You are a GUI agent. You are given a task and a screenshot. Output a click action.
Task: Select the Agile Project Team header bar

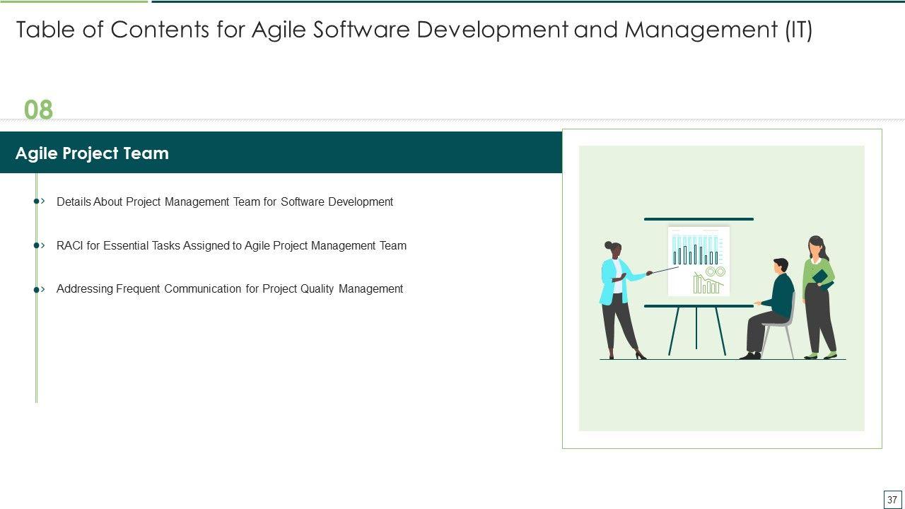tap(281, 153)
